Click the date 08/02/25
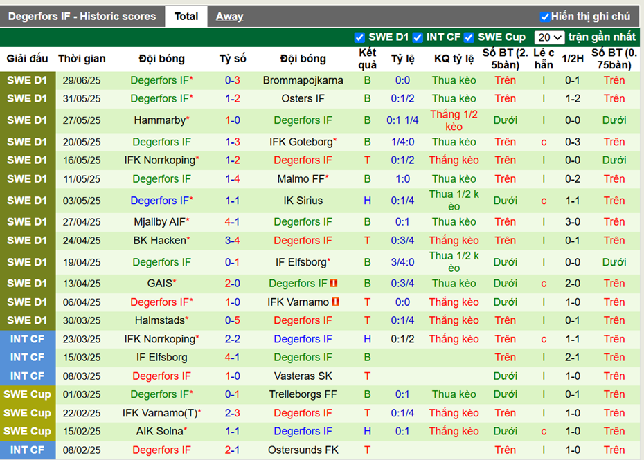 pyautogui.click(x=82, y=450)
